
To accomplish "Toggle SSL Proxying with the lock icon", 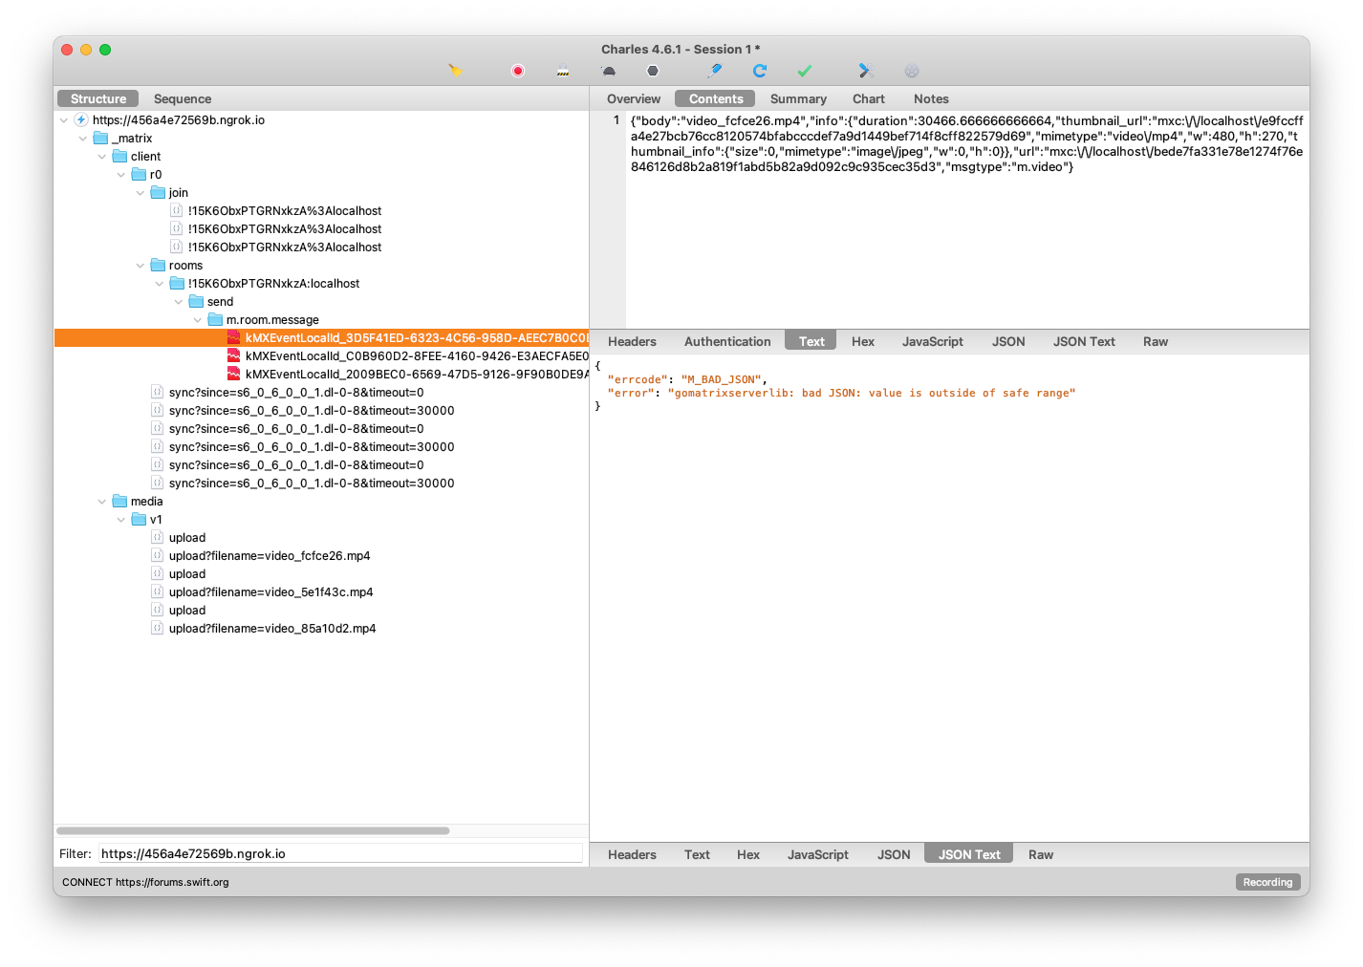I will [562, 70].
